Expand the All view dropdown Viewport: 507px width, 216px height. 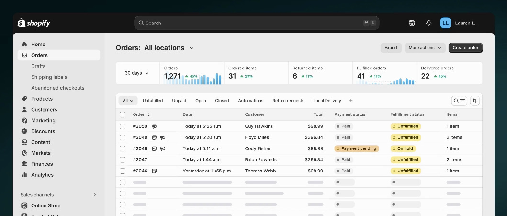128,101
